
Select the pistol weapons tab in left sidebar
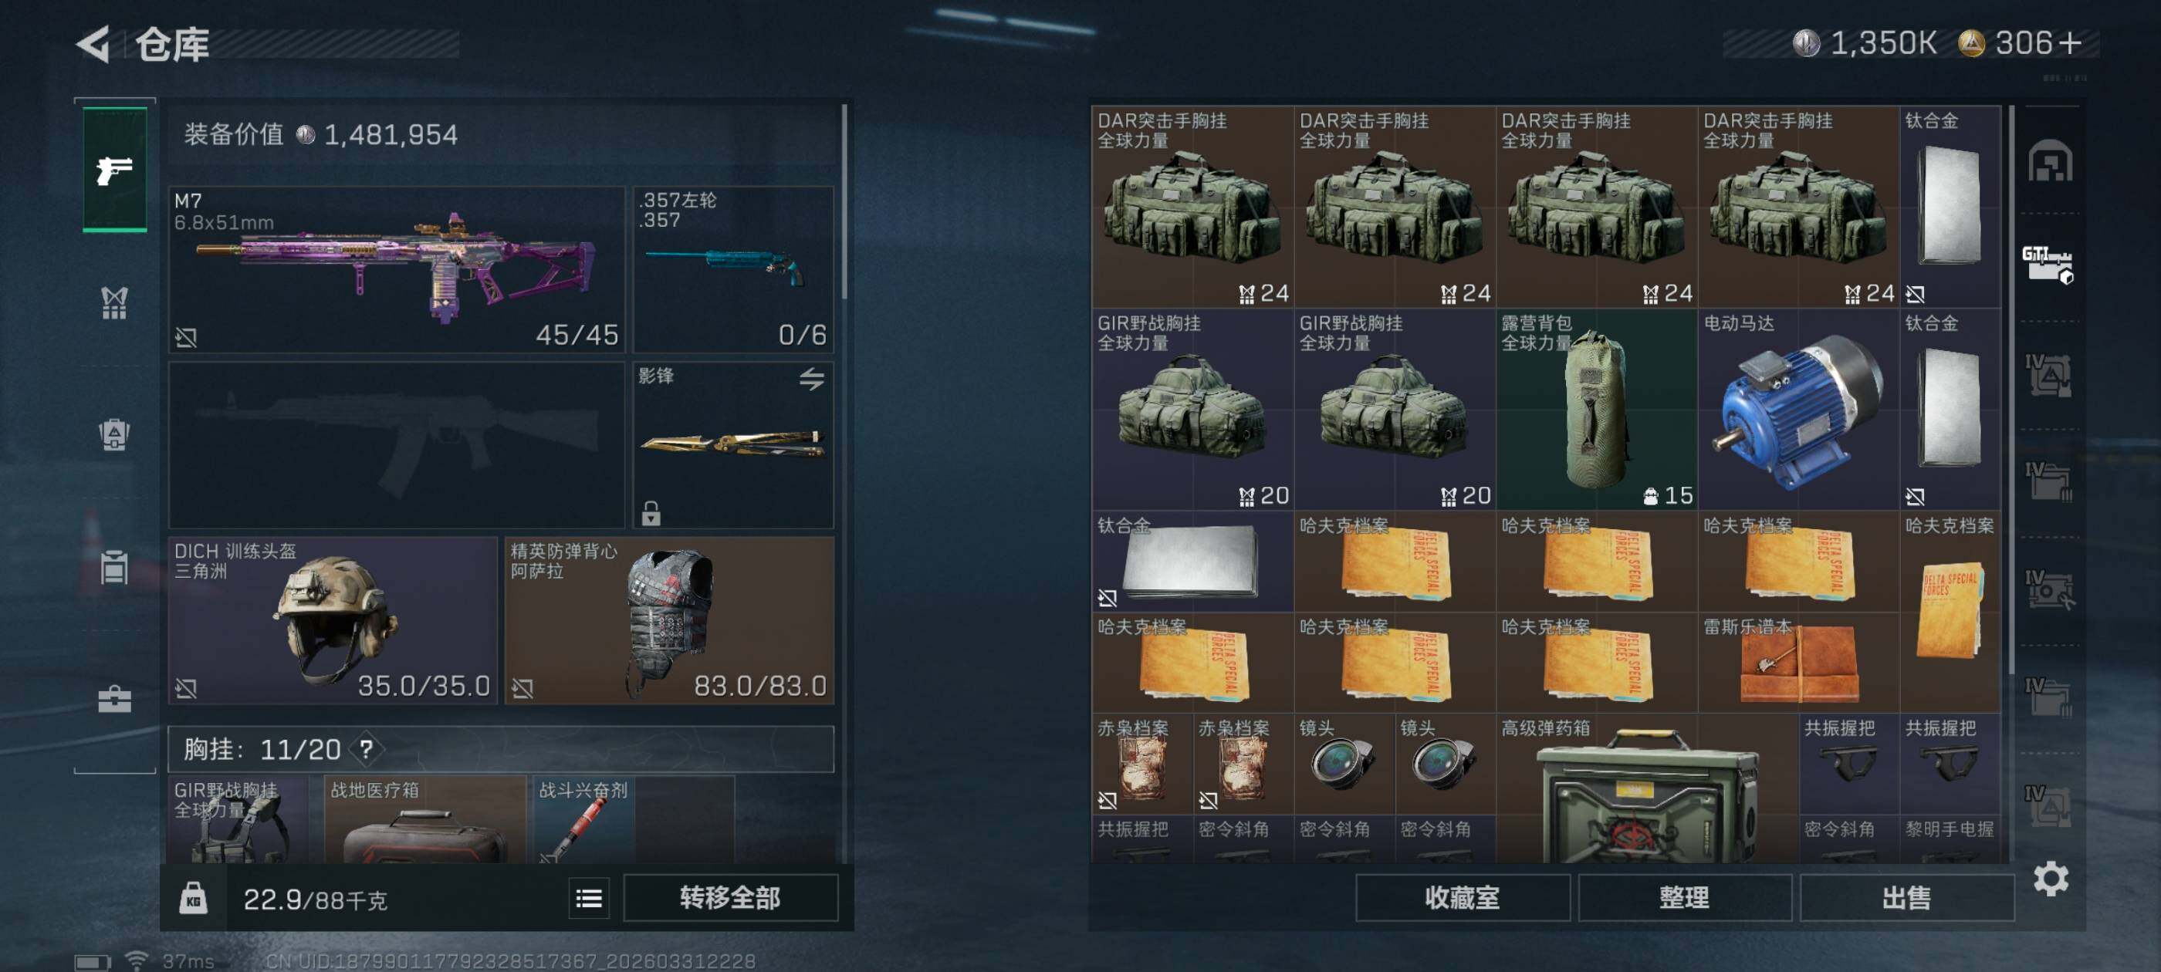tap(115, 169)
